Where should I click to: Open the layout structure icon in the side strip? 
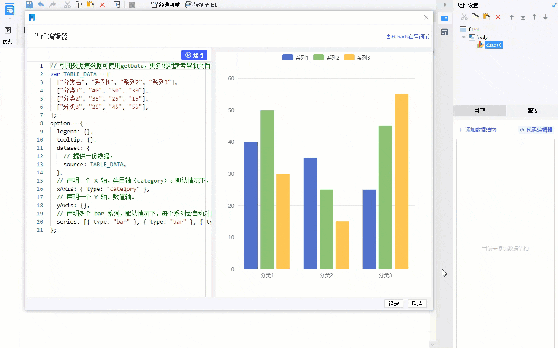pos(445,32)
